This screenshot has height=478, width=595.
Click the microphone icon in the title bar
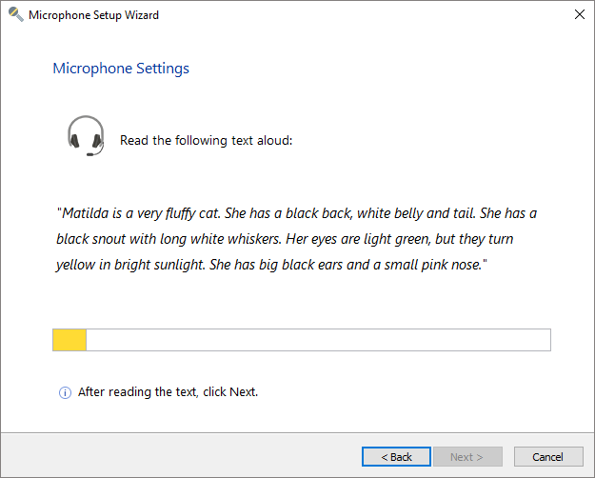click(x=15, y=15)
